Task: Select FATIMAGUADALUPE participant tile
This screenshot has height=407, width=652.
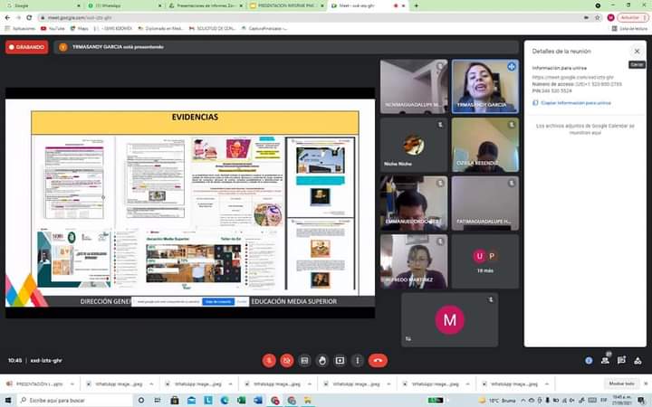Action: coord(485,203)
